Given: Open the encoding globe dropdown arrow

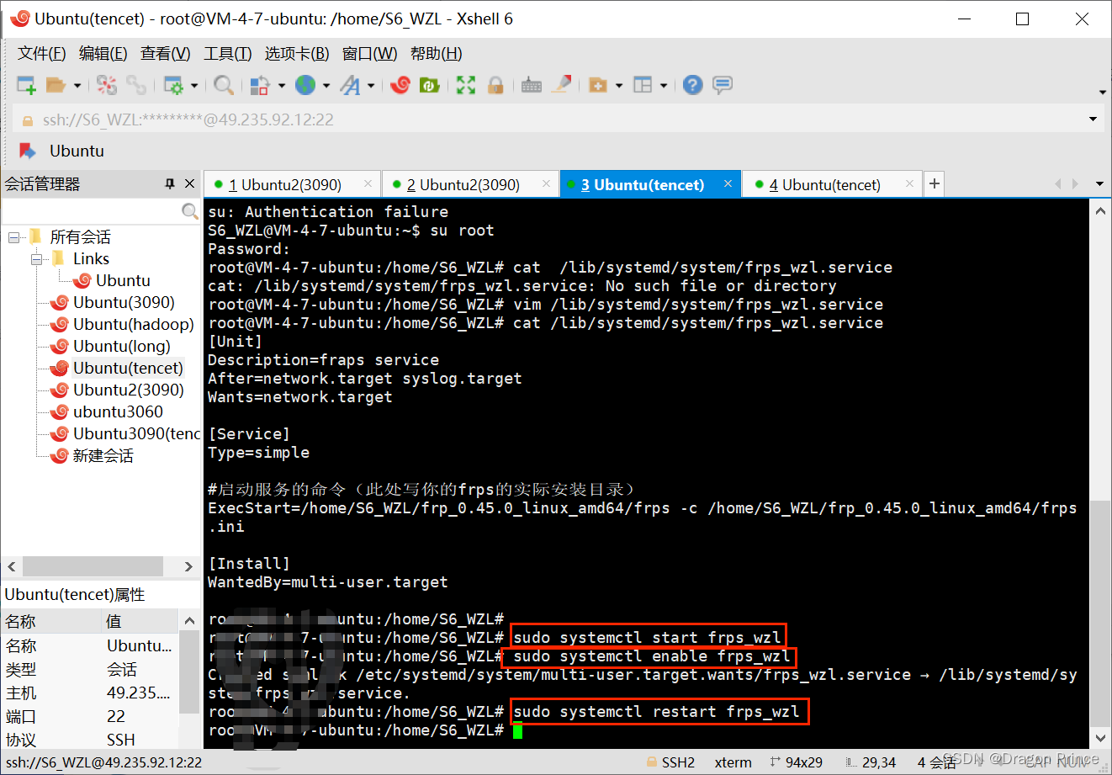Looking at the screenshot, I should pyautogui.click(x=326, y=85).
